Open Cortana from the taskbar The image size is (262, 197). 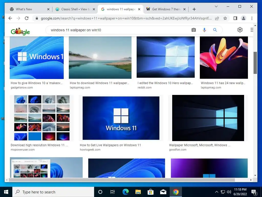(x=100, y=192)
